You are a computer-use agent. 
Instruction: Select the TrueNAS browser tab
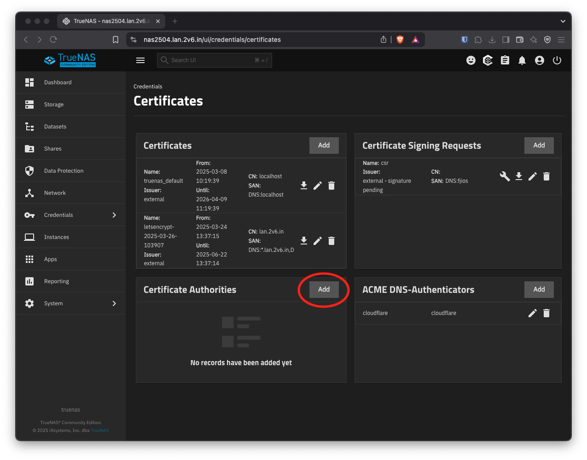(x=111, y=21)
